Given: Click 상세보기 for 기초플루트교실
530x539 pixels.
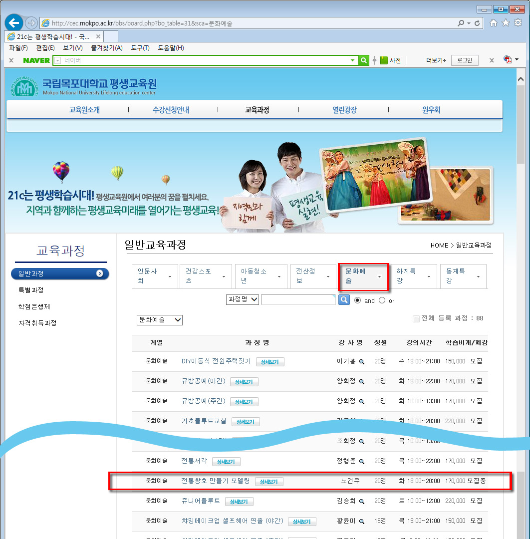Looking at the screenshot, I should coord(246,422).
